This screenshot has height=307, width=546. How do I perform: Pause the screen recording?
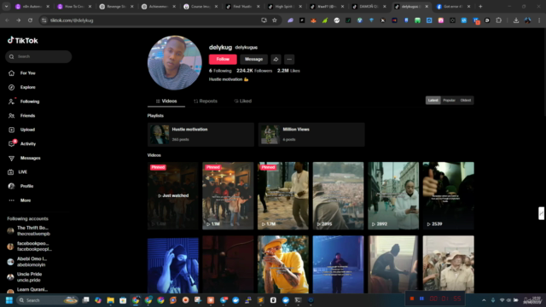coord(421,298)
